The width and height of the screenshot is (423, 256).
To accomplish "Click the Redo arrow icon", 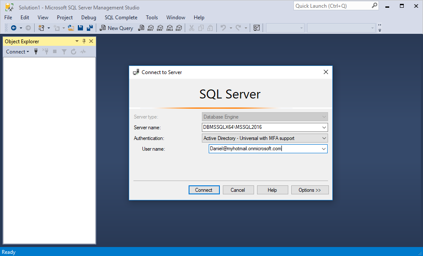I will pos(238,28).
